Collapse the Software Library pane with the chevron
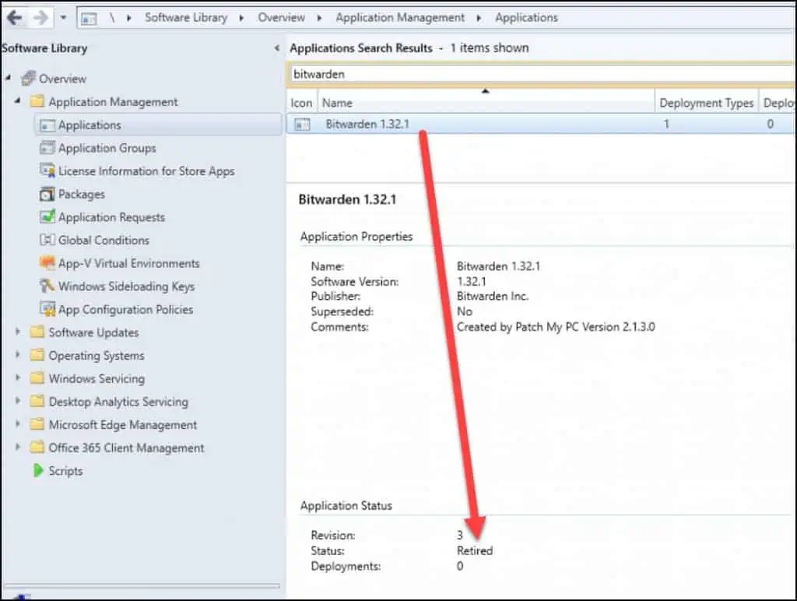 [x=278, y=47]
